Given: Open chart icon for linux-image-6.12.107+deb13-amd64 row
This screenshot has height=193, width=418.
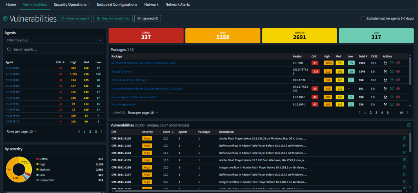Looking at the screenshot, I should pyautogui.click(x=385, y=97).
